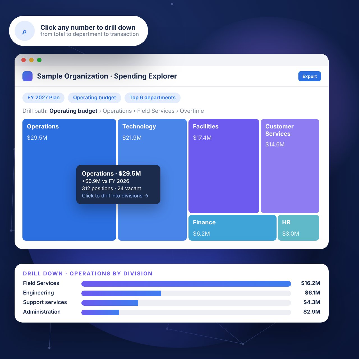This screenshot has height=359, width=359.
Task: Click the Administration row label
Action: click(42, 312)
